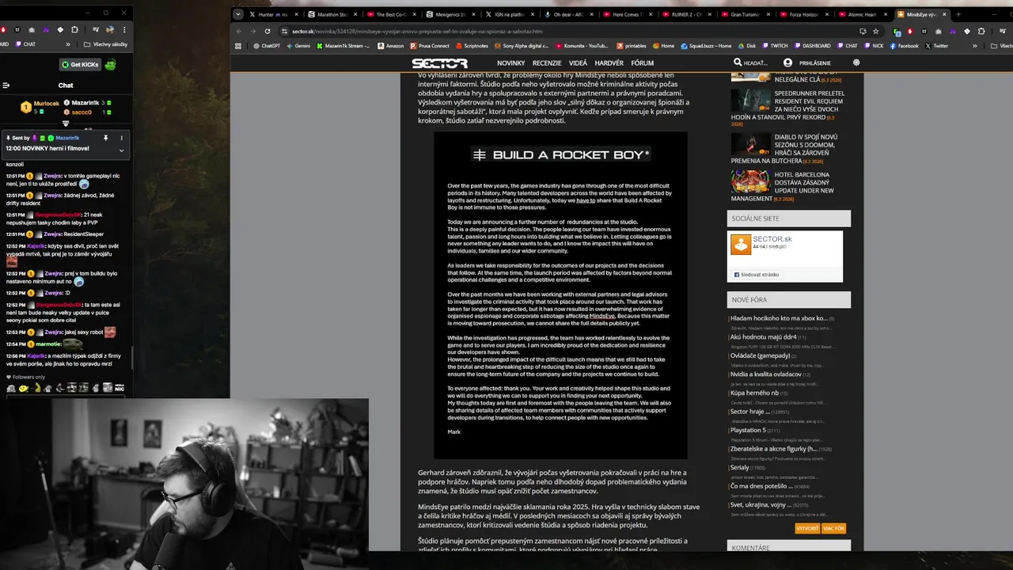Open the Home bookmark
This screenshot has width=1013, height=570.
coord(663,46)
